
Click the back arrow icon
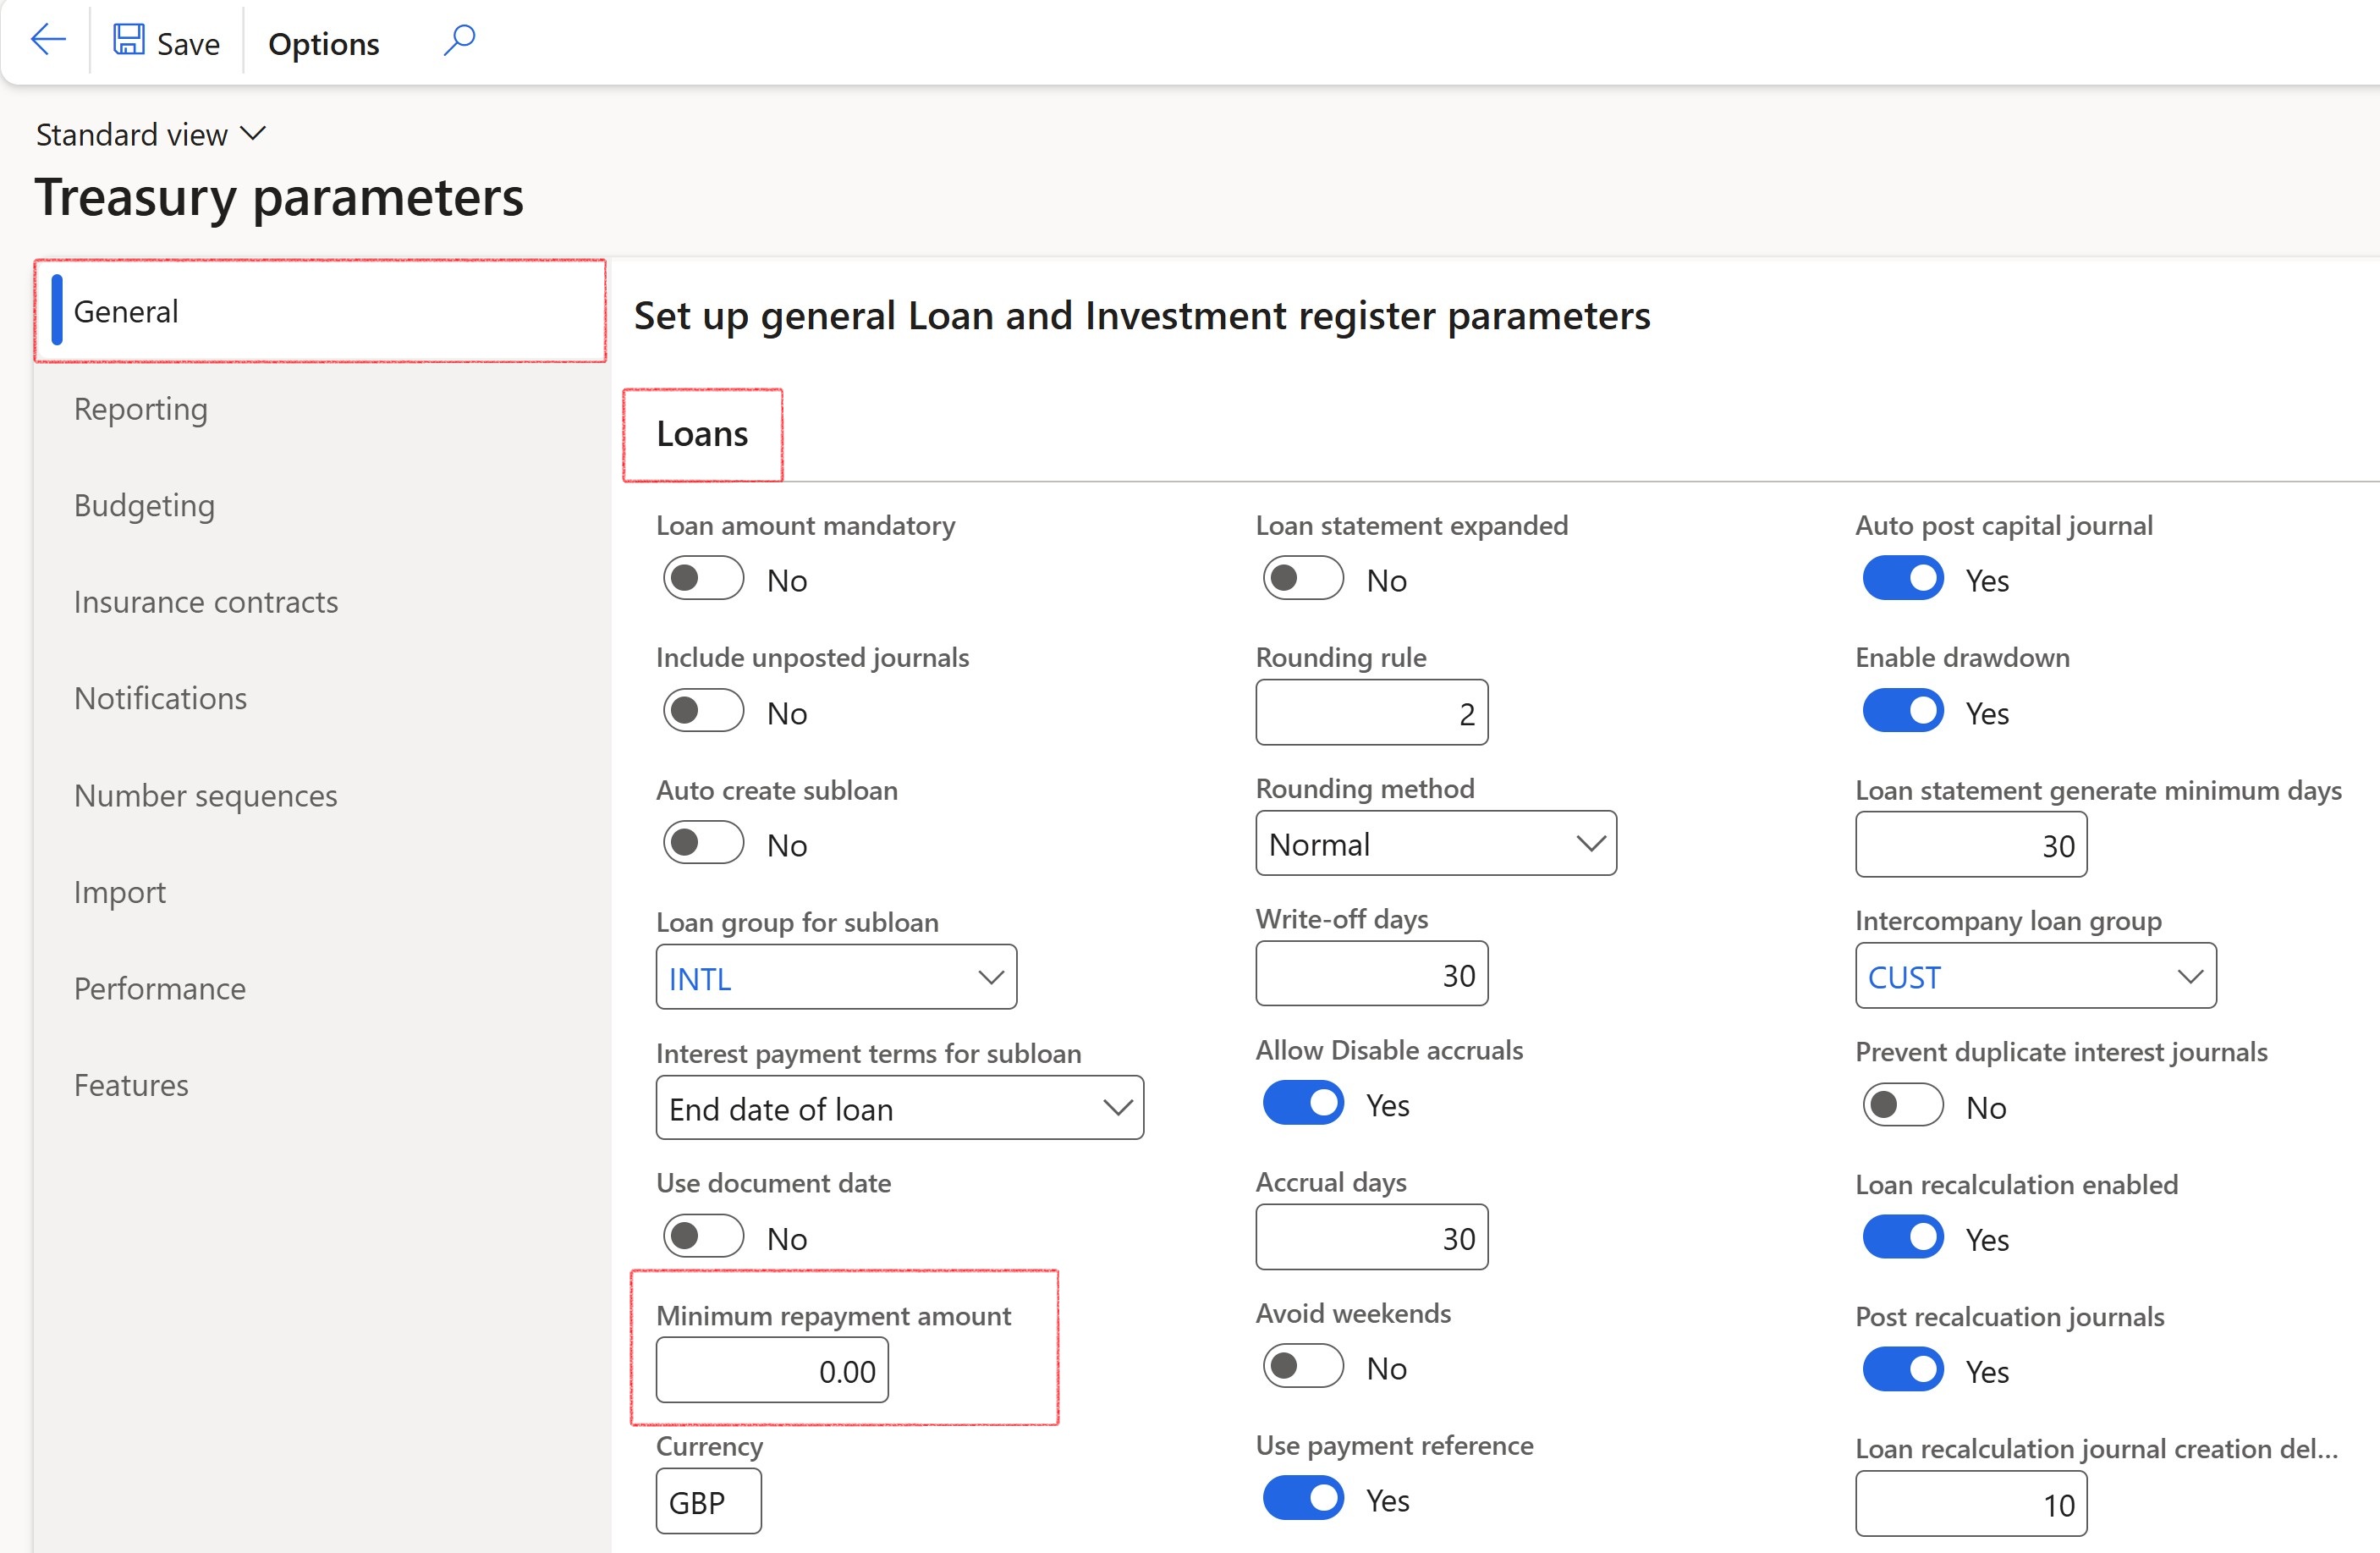point(47,40)
